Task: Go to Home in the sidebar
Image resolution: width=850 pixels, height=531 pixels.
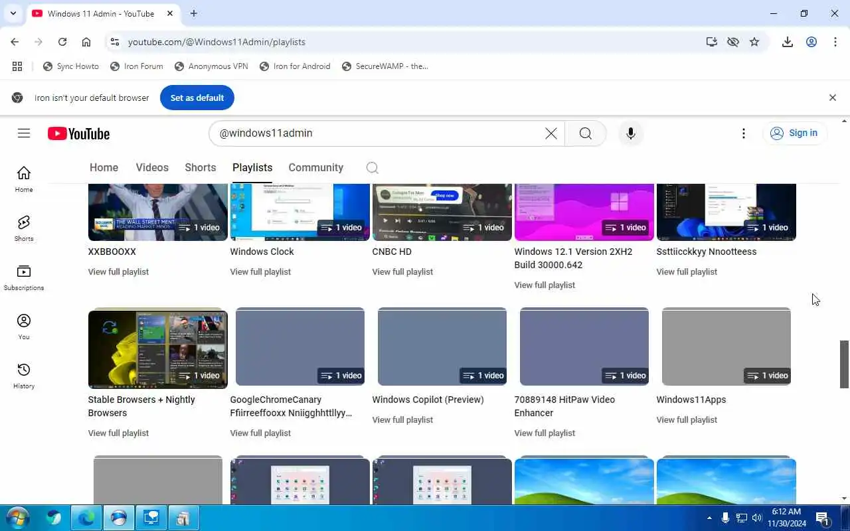Action: (24, 179)
